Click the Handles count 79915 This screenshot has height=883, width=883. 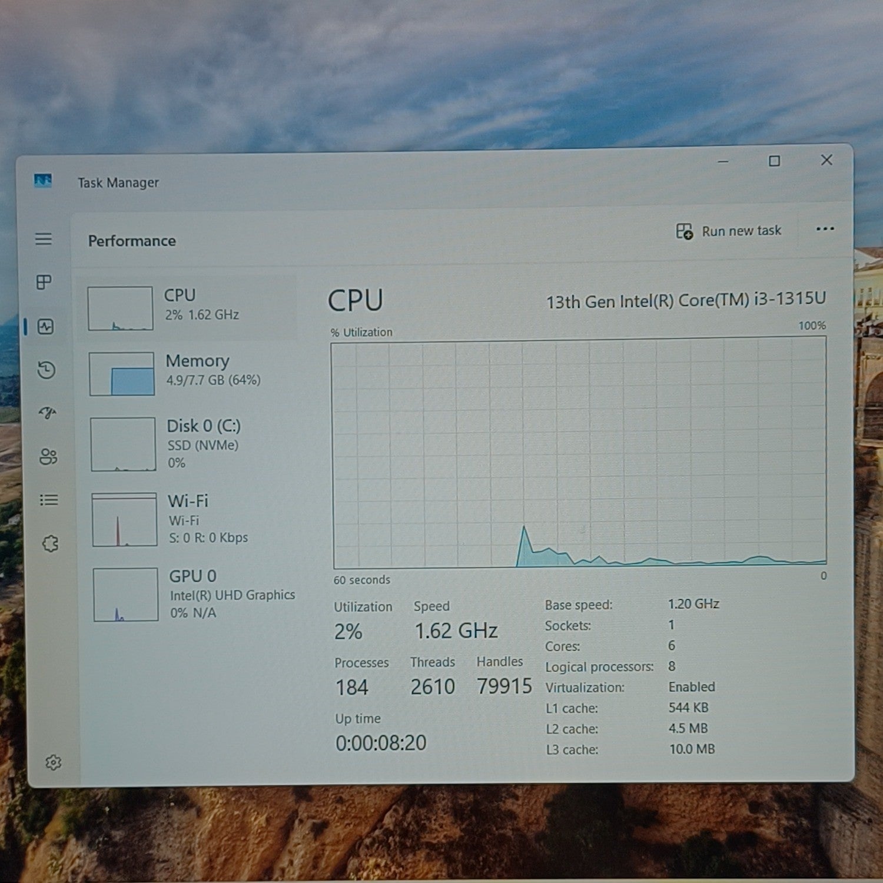coord(504,686)
